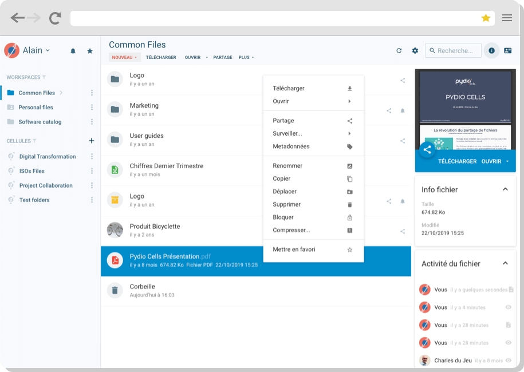The width and height of the screenshot is (524, 372).
Task: Choose Déplacer in the context menu
Action: [313, 191]
